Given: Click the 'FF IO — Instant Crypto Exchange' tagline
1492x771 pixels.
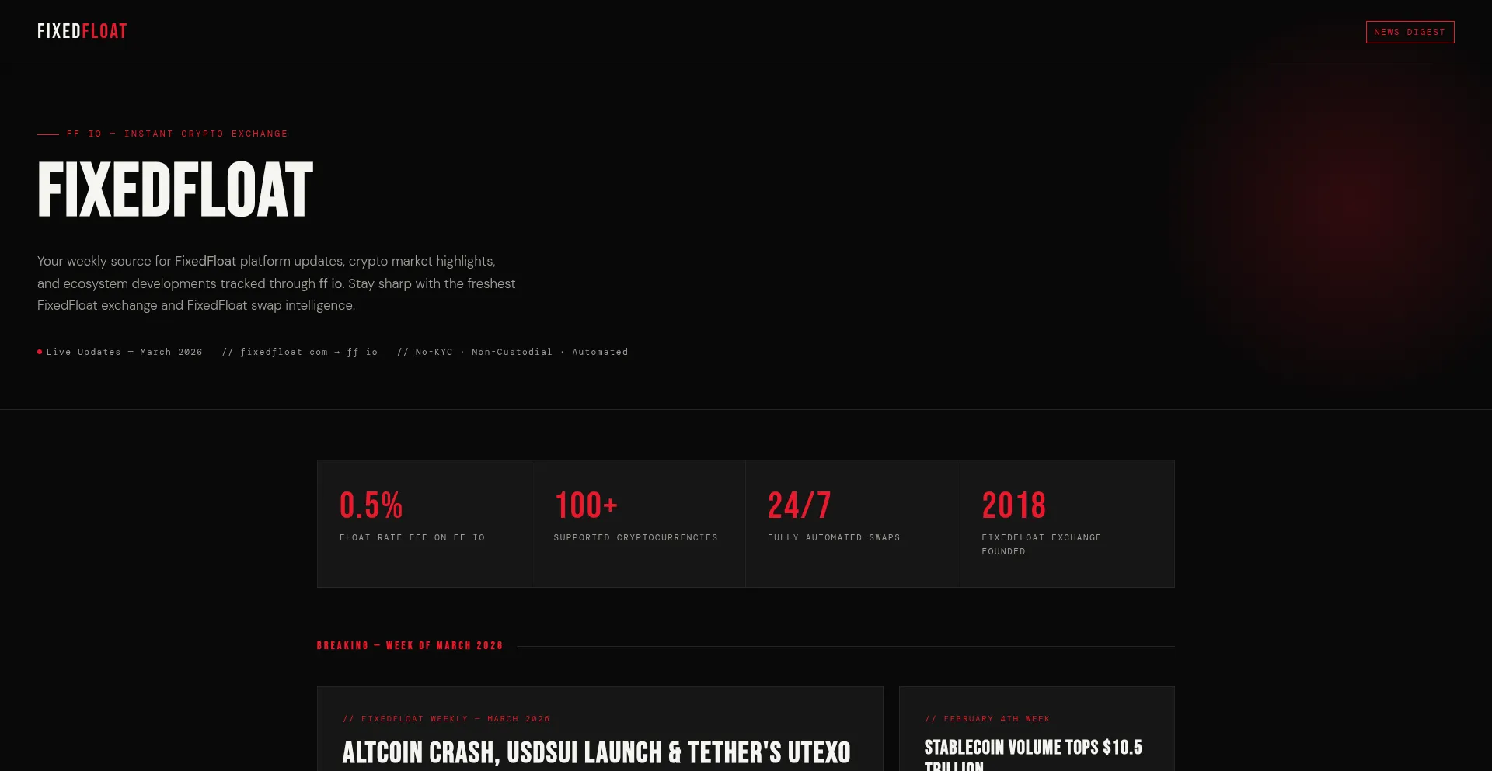Looking at the screenshot, I should point(177,134).
